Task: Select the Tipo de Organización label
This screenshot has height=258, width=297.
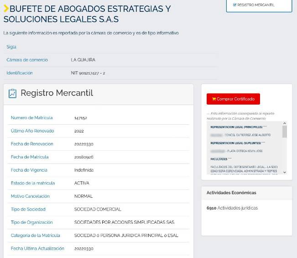Action: coord(31,222)
